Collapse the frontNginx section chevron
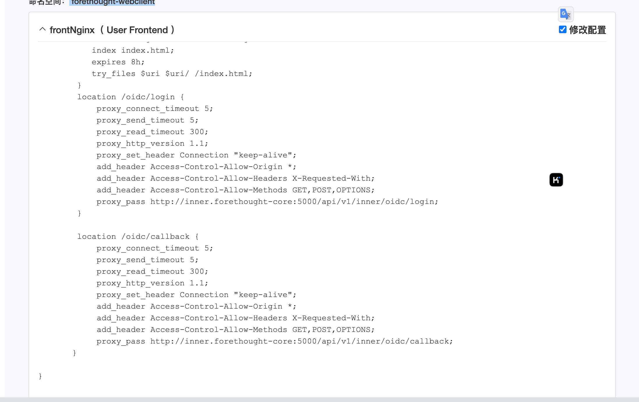Image resolution: width=639 pixels, height=402 pixels. pos(43,29)
